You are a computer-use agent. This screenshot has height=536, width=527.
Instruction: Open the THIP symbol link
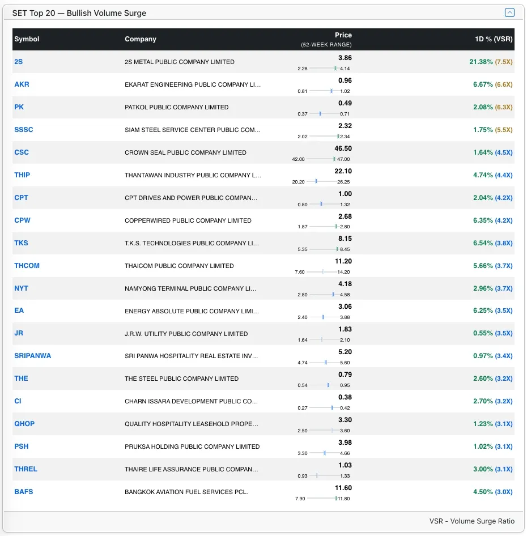point(22,175)
